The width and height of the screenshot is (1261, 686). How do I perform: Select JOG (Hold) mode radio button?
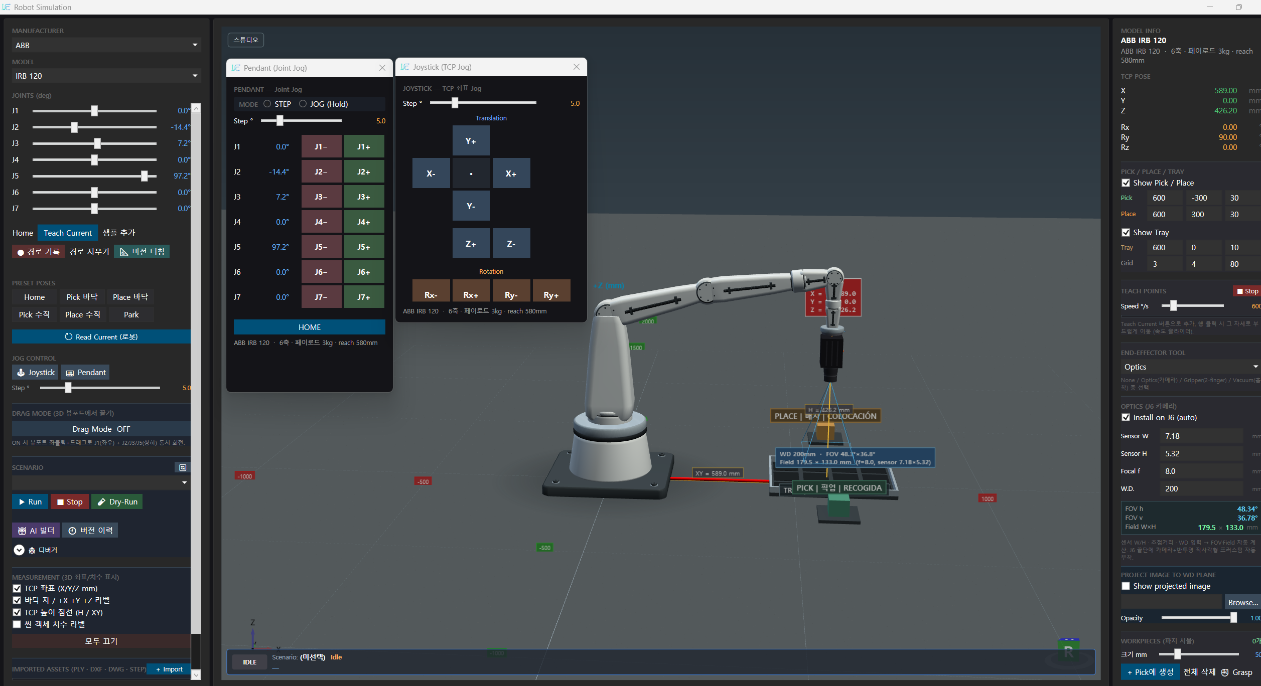click(x=303, y=104)
